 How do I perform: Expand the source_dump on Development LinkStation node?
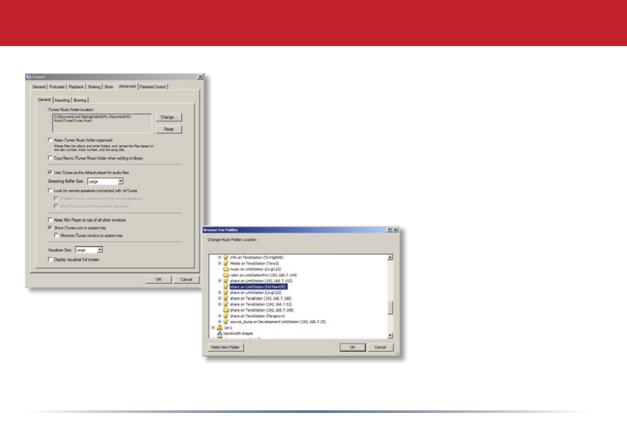tap(220, 322)
